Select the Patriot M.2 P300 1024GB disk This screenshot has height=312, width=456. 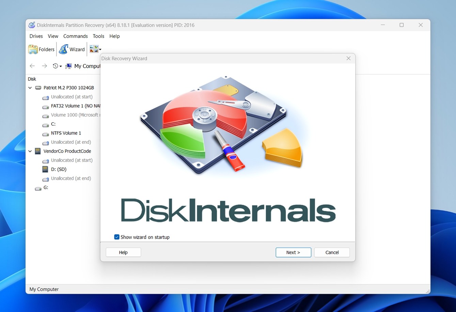click(x=68, y=88)
